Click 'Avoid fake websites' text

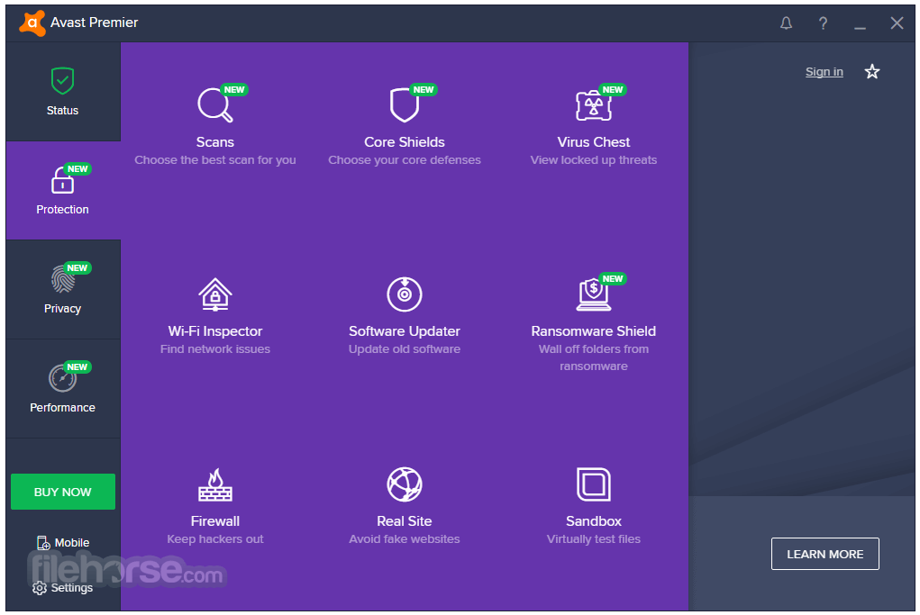click(x=405, y=538)
